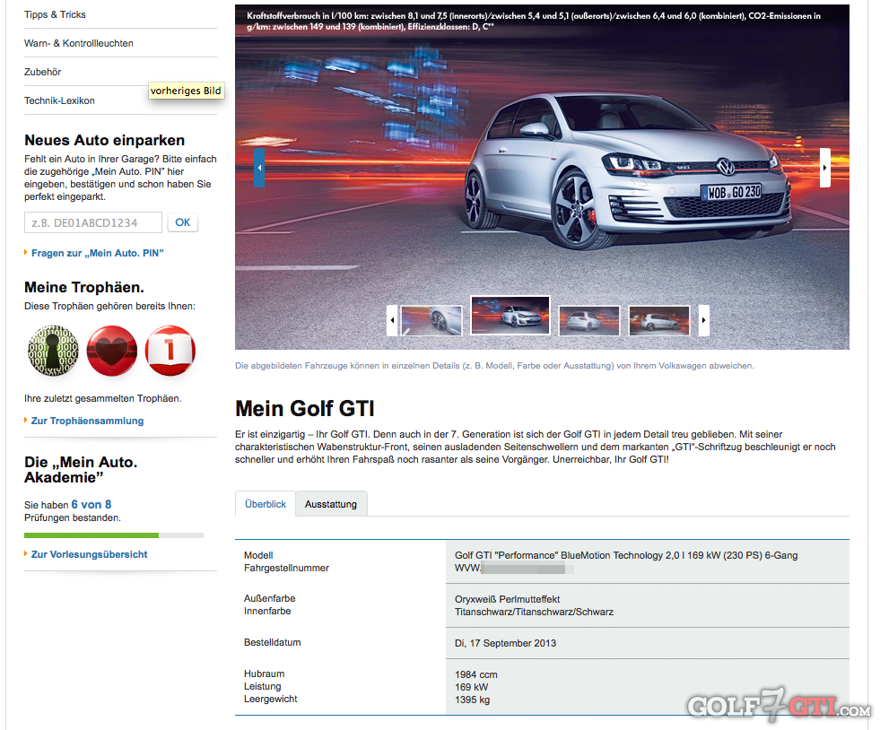Click the "Fahrgestellnummer" row label
Screen dimensions: 880x730
286,568
